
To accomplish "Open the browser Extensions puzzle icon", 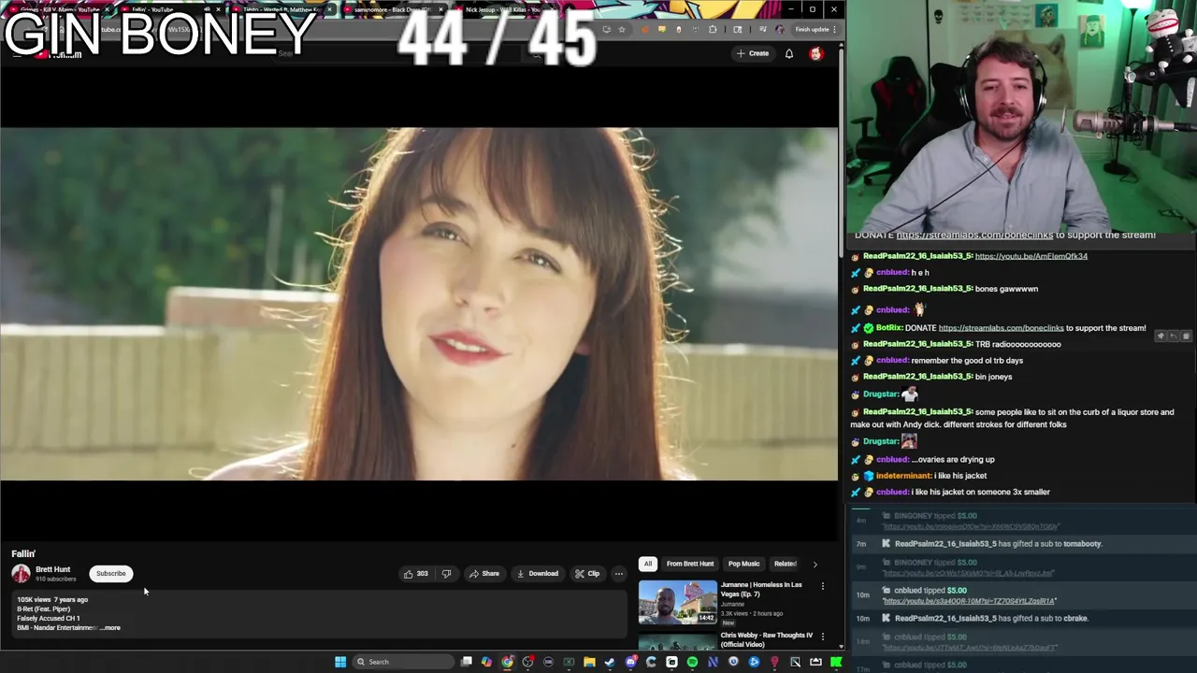I will click(713, 29).
